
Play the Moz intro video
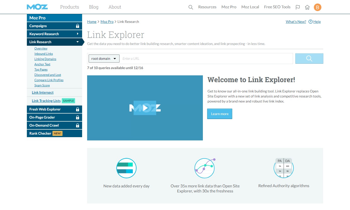click(x=145, y=108)
